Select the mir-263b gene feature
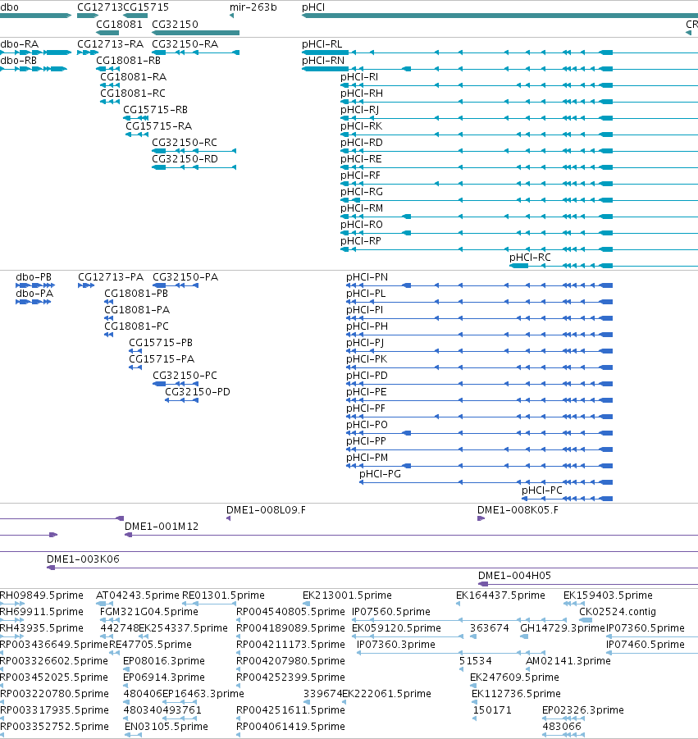The height and width of the screenshot is (739, 698). (x=231, y=16)
